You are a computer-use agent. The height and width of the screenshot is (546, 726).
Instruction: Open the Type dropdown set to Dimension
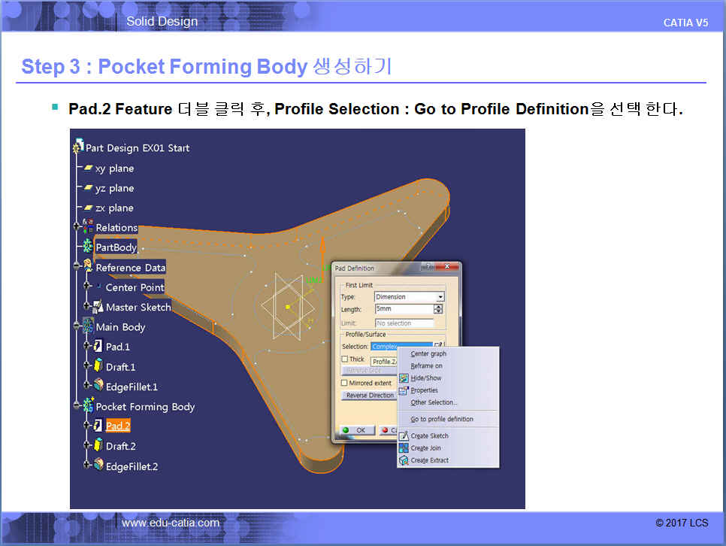click(x=440, y=297)
